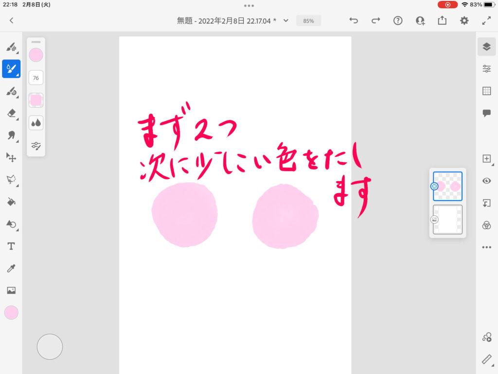Toggle the precision grid panel
498x374 pixels.
click(486, 91)
